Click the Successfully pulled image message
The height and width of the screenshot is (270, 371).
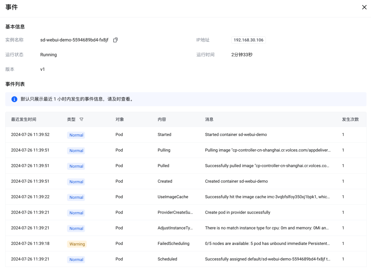pyautogui.click(x=267, y=166)
